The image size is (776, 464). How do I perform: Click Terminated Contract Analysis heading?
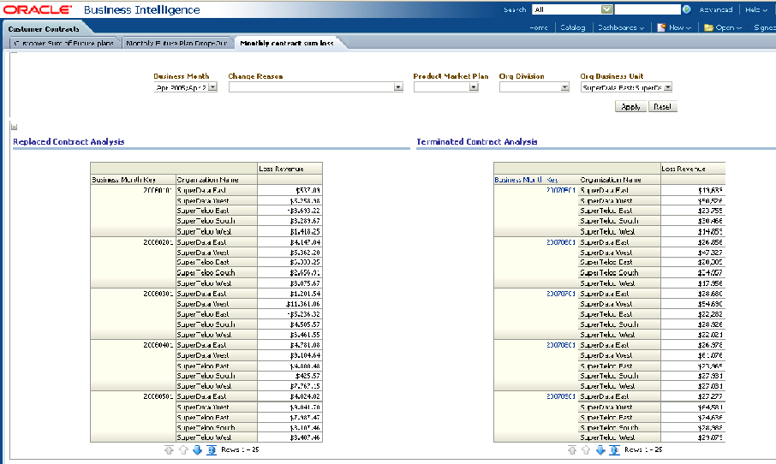click(476, 142)
